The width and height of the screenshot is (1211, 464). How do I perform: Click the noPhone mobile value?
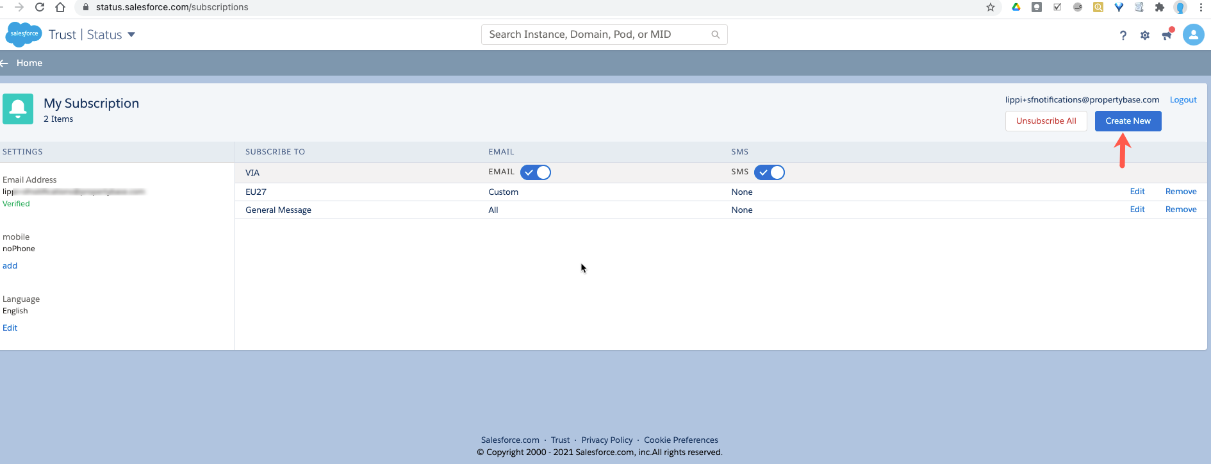point(19,249)
